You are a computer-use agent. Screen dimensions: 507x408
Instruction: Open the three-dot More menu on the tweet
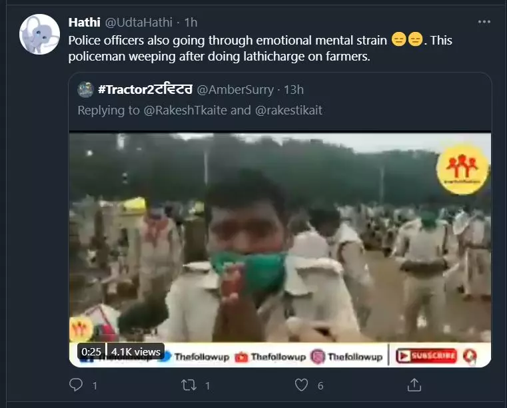click(484, 22)
